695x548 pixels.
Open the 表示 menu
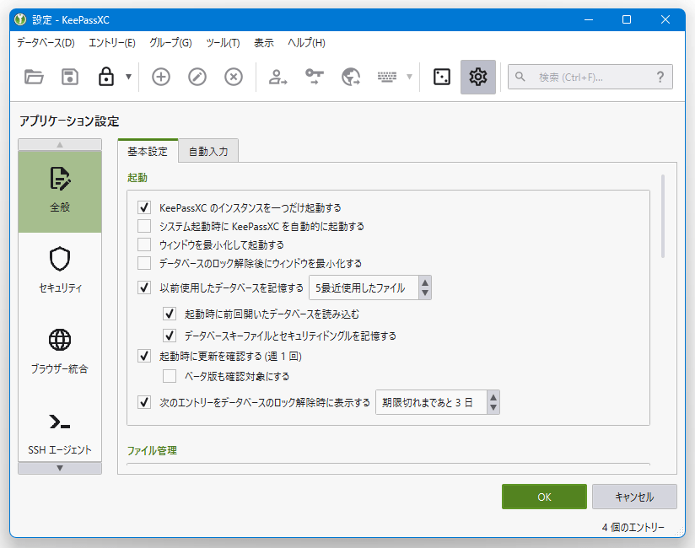pos(264,43)
